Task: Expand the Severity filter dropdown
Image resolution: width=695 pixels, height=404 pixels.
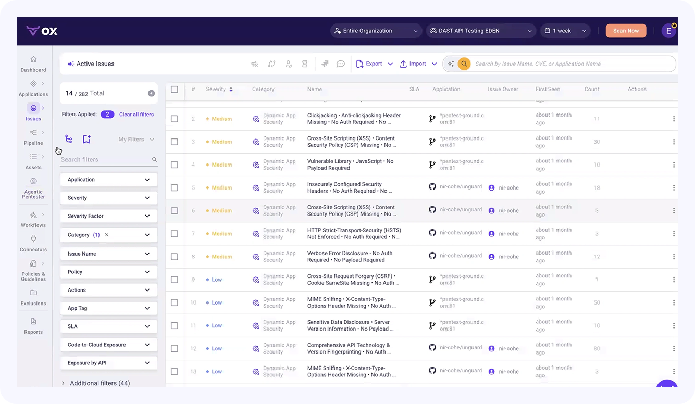Action: (109, 198)
